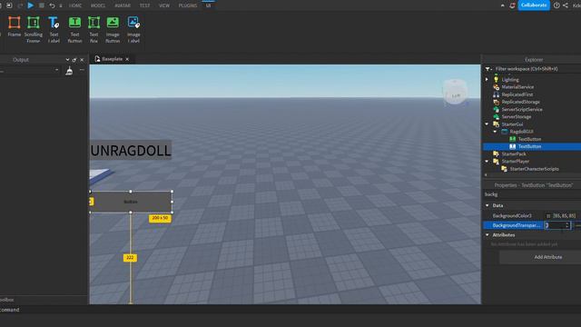Click the ServerScriptService icon
581x327 pixels.
click(x=497, y=109)
